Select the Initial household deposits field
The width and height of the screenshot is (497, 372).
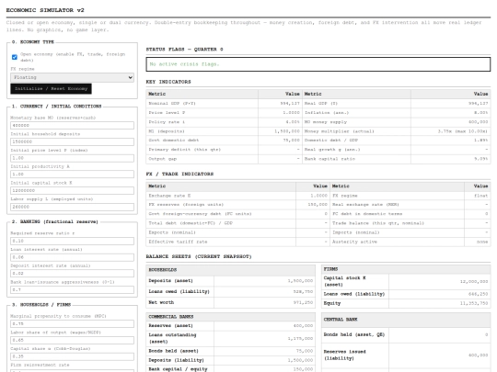(x=73, y=141)
